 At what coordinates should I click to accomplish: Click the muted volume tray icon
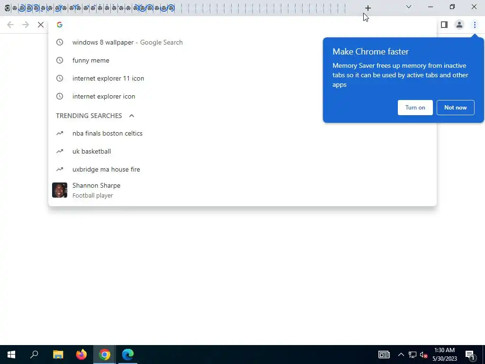[x=423, y=355]
